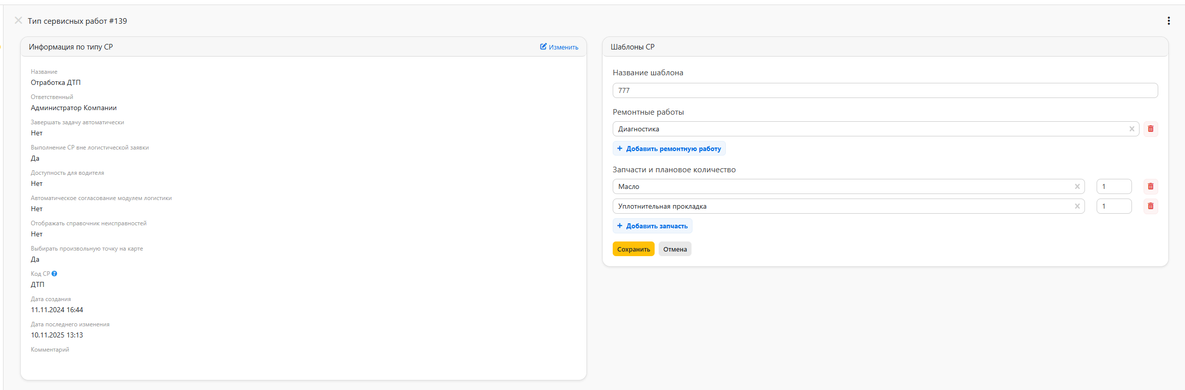
Task: Select the name value Отработка ДТП
Action: pos(56,82)
